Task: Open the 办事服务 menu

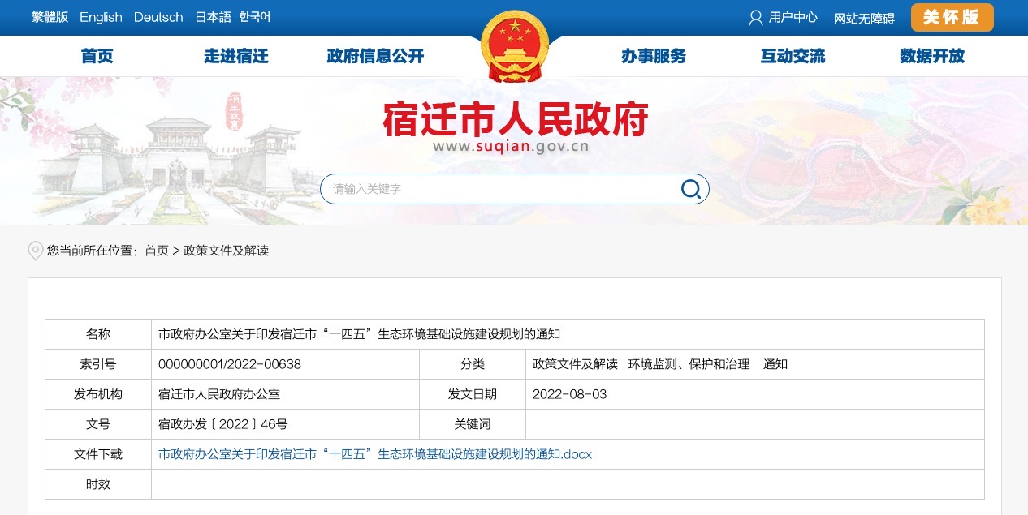Action: [654, 56]
